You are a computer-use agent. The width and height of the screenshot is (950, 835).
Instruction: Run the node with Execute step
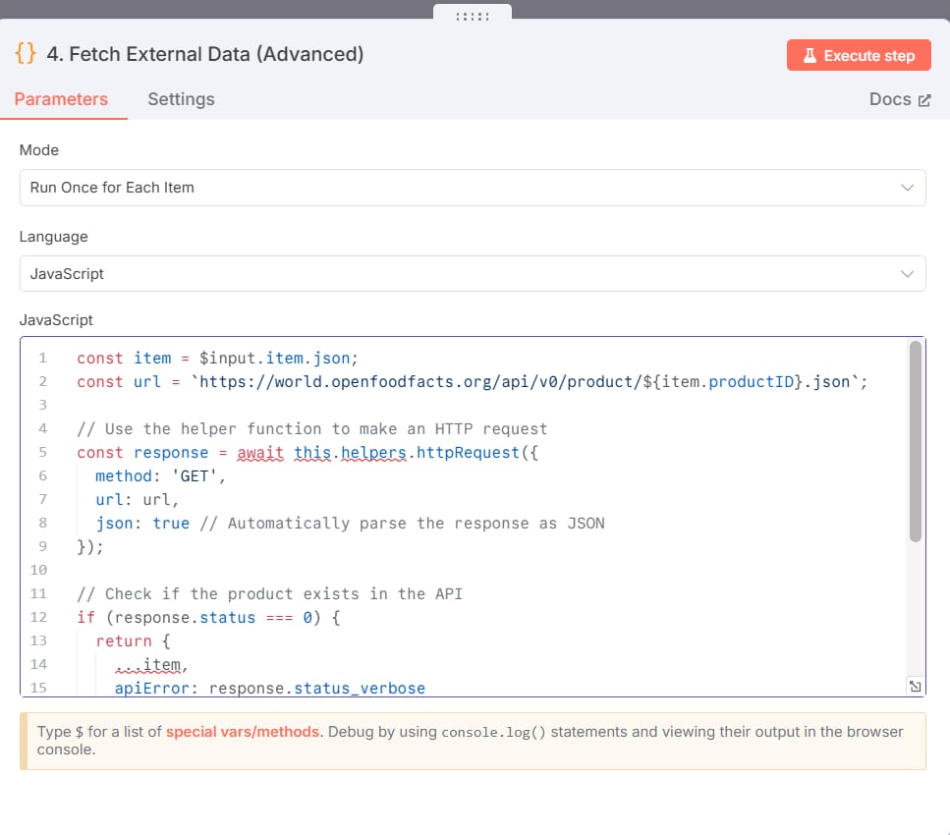click(859, 55)
